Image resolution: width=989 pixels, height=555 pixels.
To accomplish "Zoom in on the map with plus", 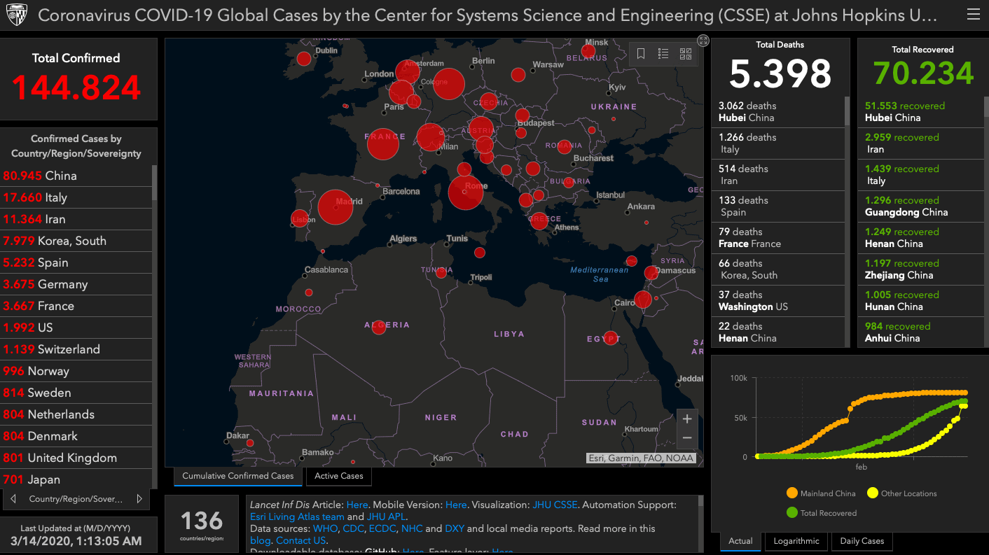I will 687,419.
